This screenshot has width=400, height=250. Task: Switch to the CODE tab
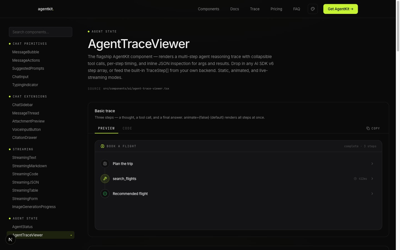click(x=127, y=128)
